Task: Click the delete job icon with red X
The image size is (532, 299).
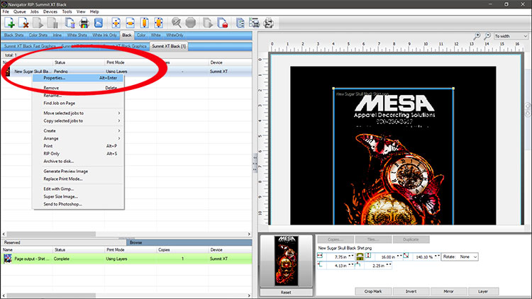Action: [x=23, y=23]
